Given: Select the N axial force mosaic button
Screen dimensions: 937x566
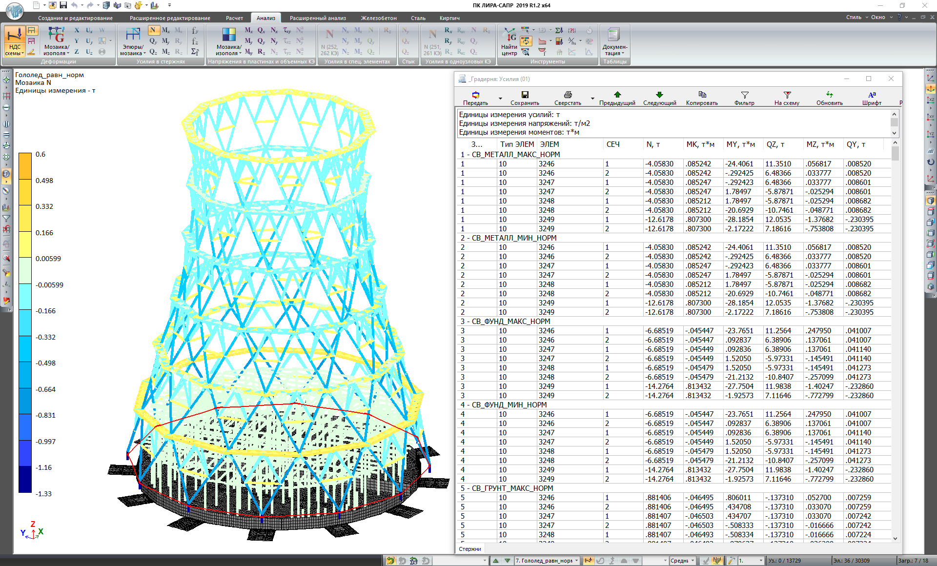Looking at the screenshot, I should point(153,30).
